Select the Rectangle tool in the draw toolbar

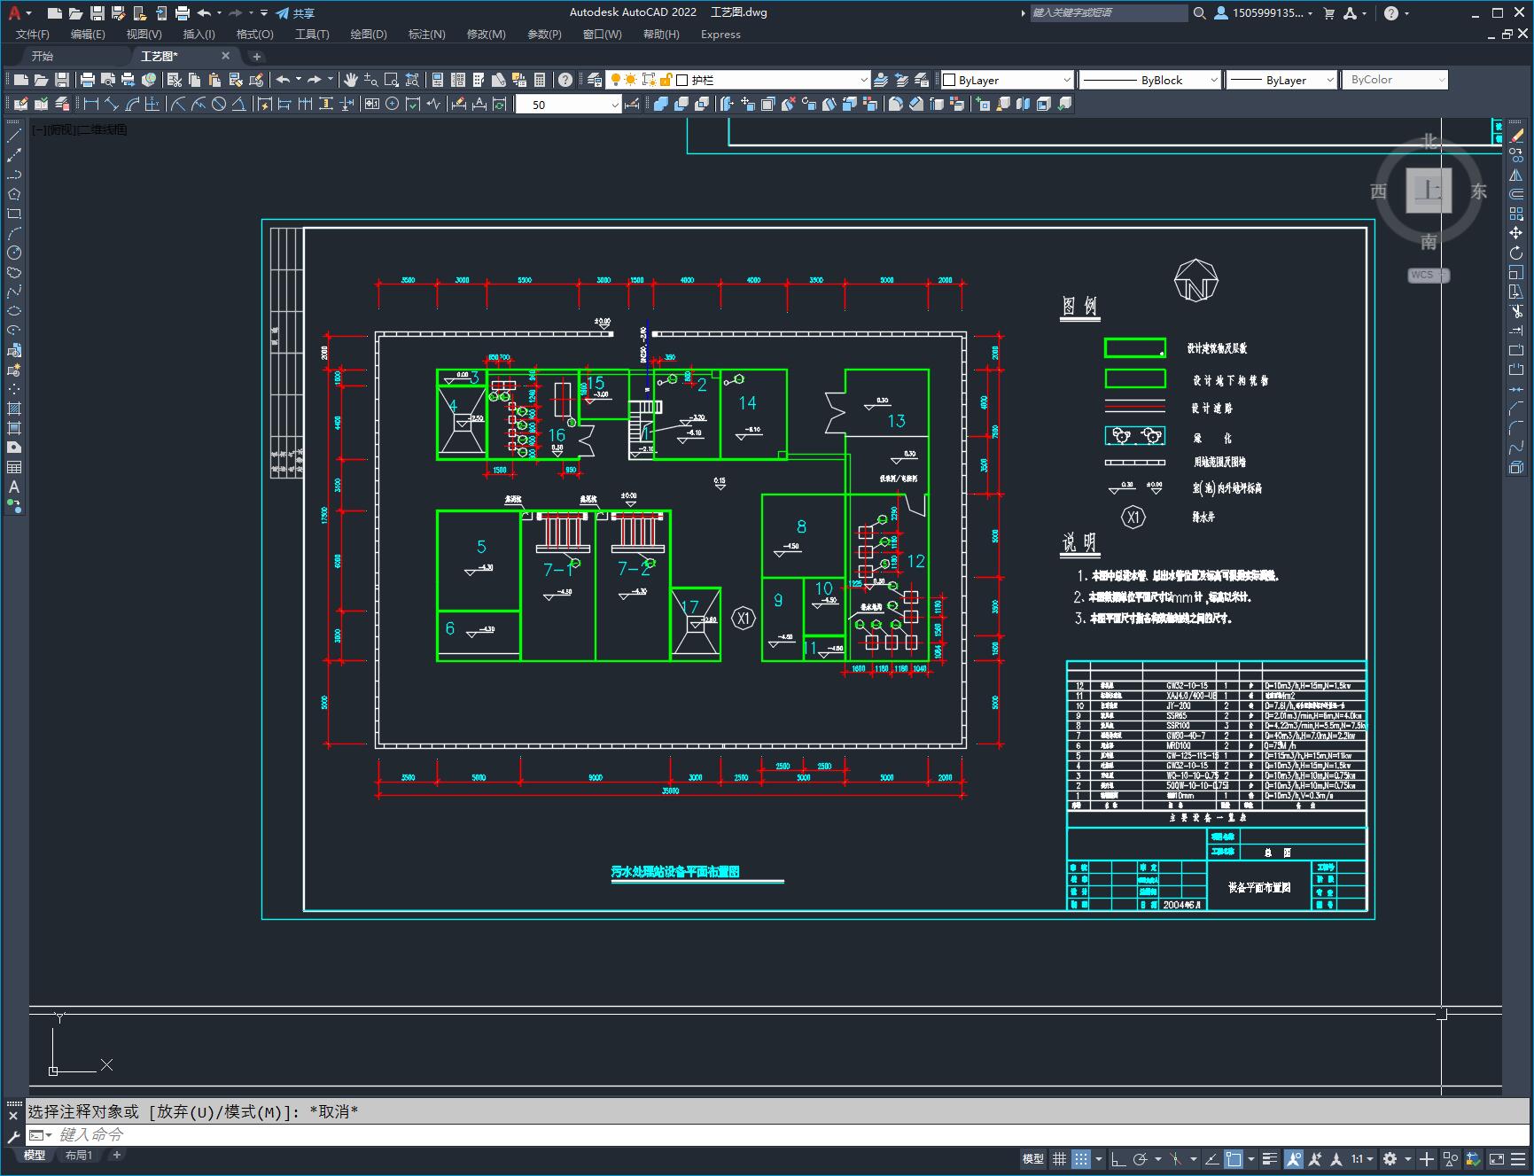(14, 214)
